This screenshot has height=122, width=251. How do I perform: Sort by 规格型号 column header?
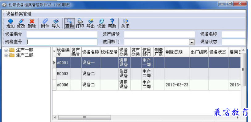(x=109, y=52)
